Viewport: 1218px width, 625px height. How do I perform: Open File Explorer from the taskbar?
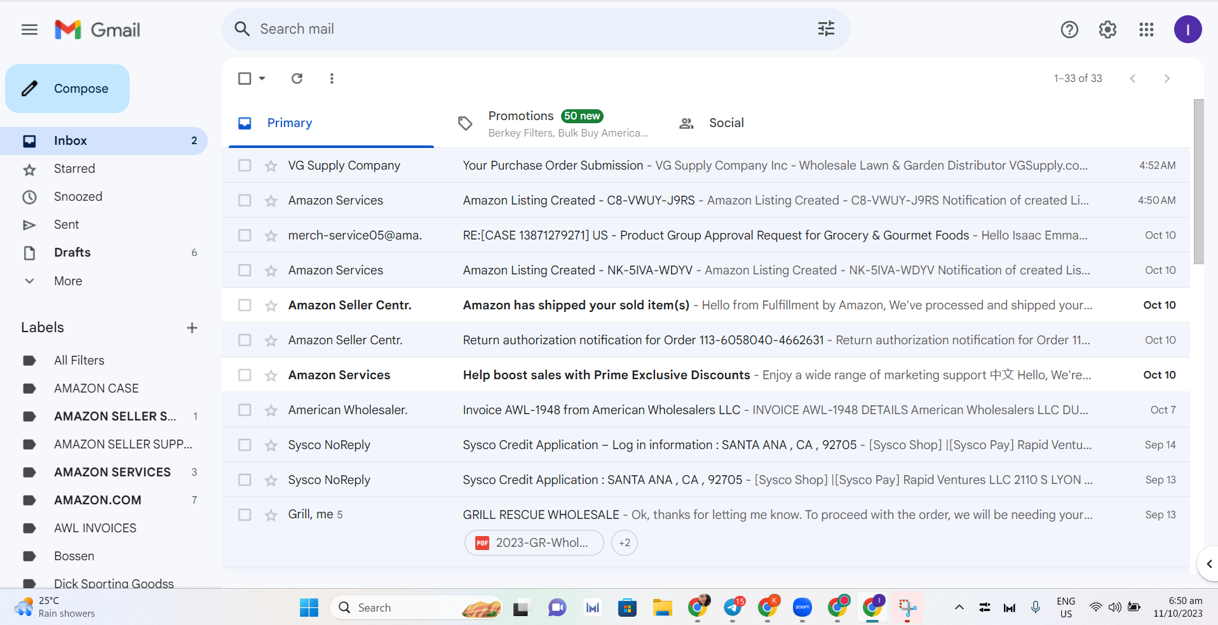point(662,608)
